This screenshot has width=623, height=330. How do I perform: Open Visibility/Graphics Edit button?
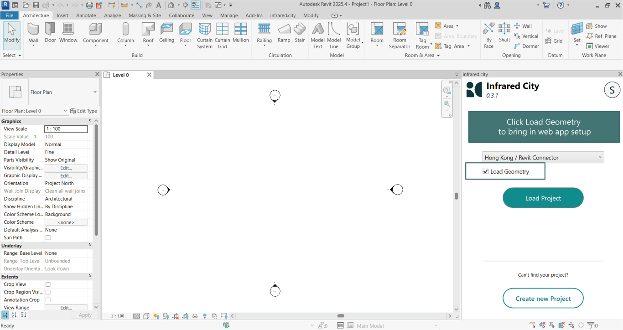point(66,168)
